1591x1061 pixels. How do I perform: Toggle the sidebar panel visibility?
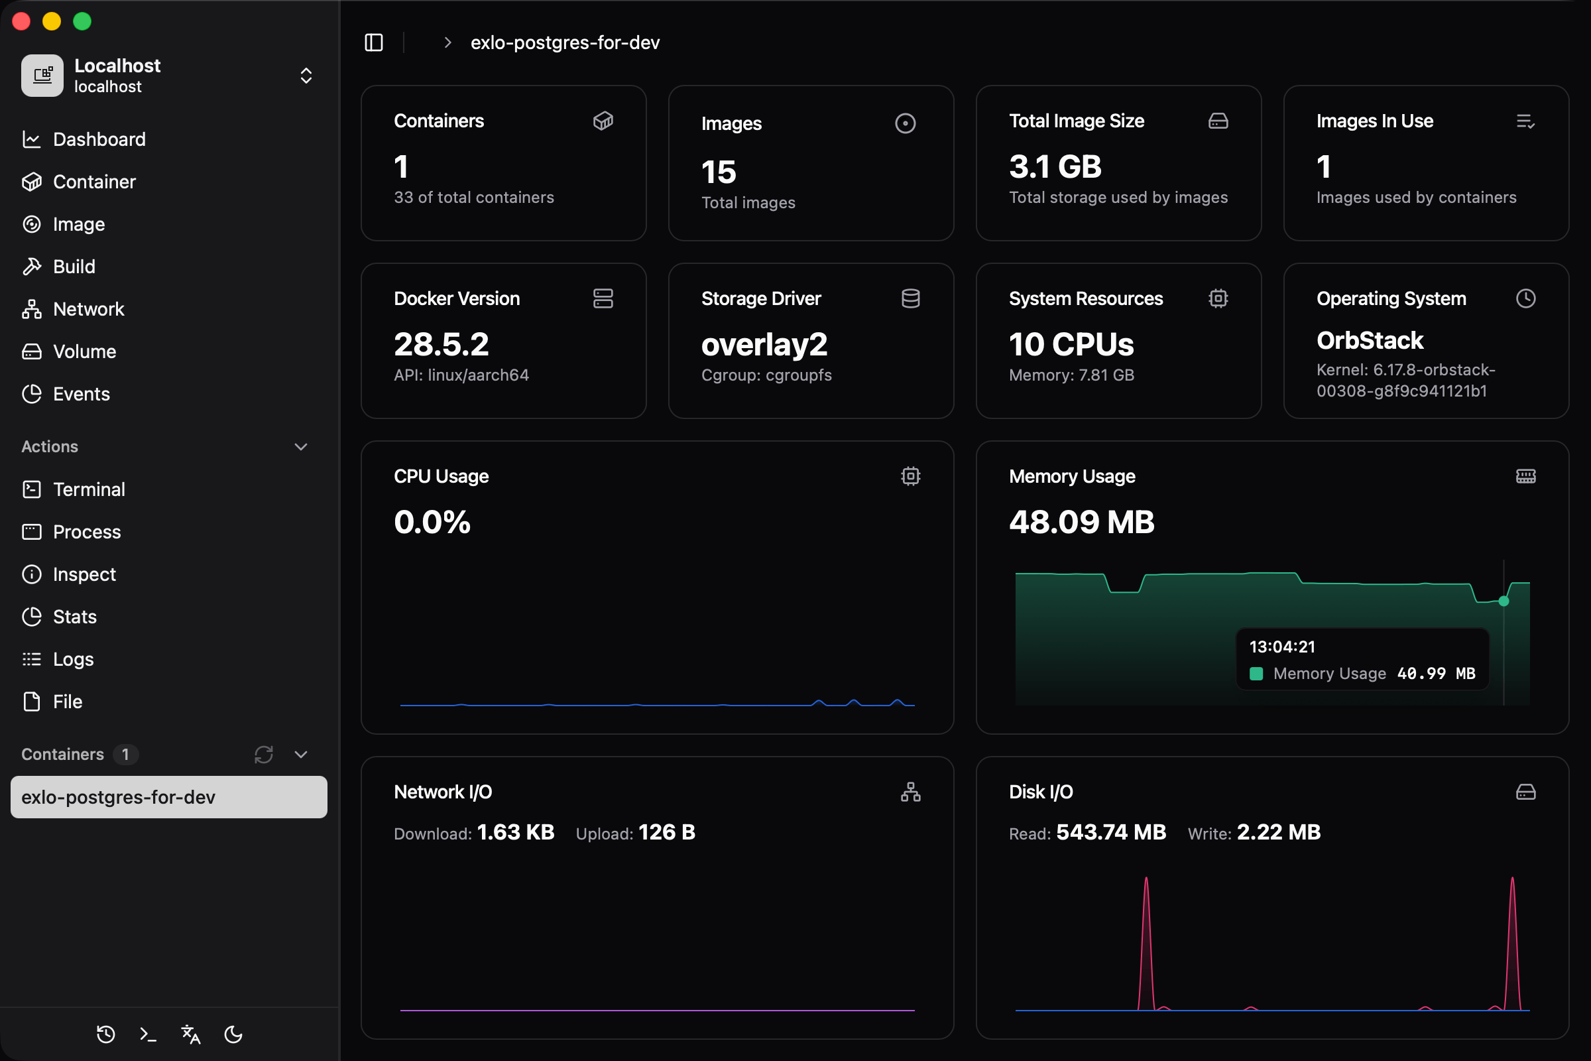(373, 42)
